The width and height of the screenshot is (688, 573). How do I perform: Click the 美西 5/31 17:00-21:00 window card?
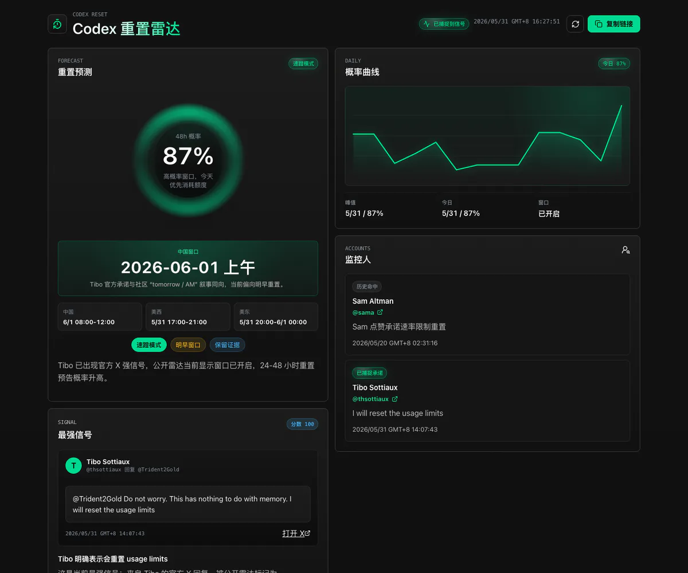coord(188,317)
